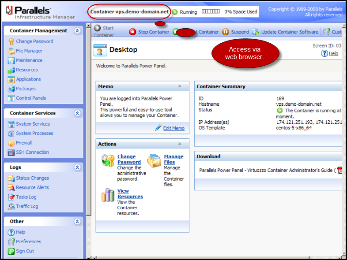Screen dimensions: 347x260
Task: Click SSH Connection terminal icon
Action: click(x=11, y=152)
